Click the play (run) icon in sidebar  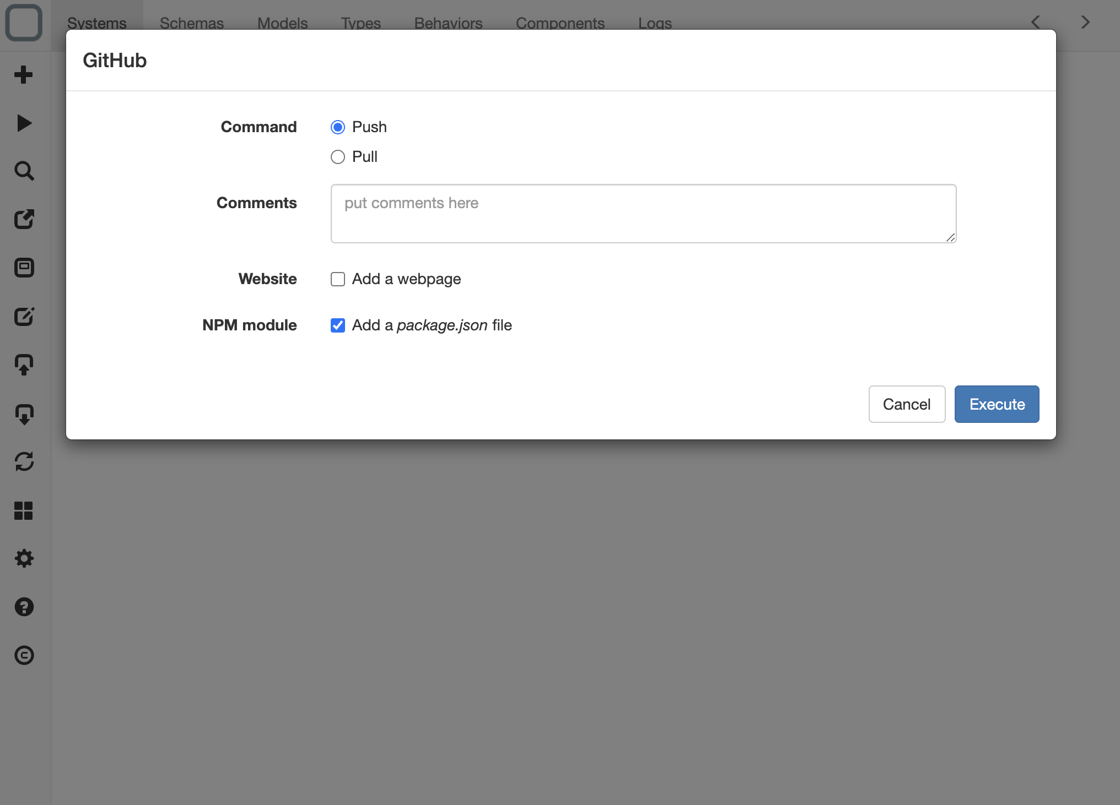pyautogui.click(x=24, y=123)
